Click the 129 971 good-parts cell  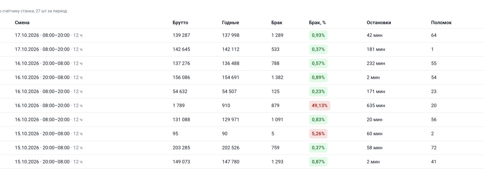pyautogui.click(x=230, y=120)
